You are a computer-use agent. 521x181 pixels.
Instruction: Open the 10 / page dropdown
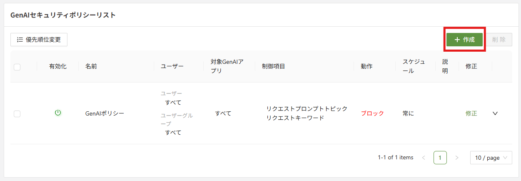(491, 158)
